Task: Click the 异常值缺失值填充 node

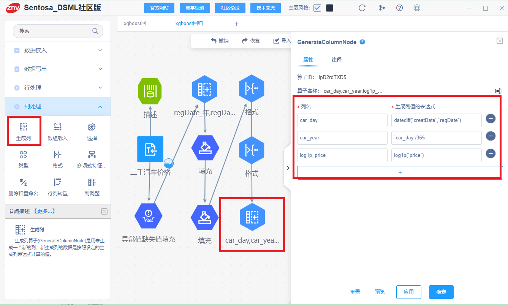Action: [x=149, y=216]
